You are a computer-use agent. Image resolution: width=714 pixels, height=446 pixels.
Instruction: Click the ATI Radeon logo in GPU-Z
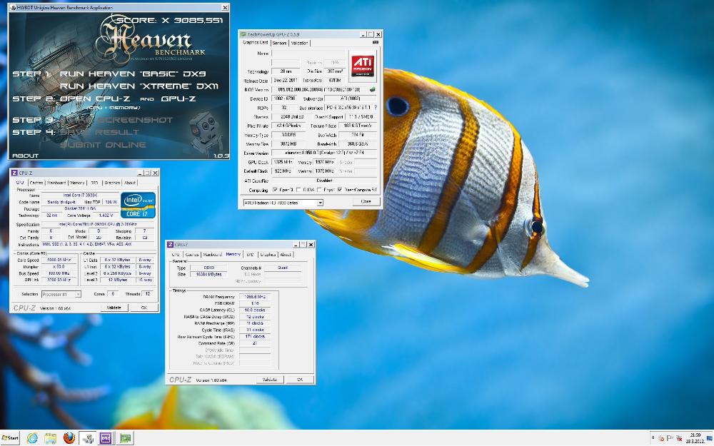pyautogui.click(x=363, y=66)
